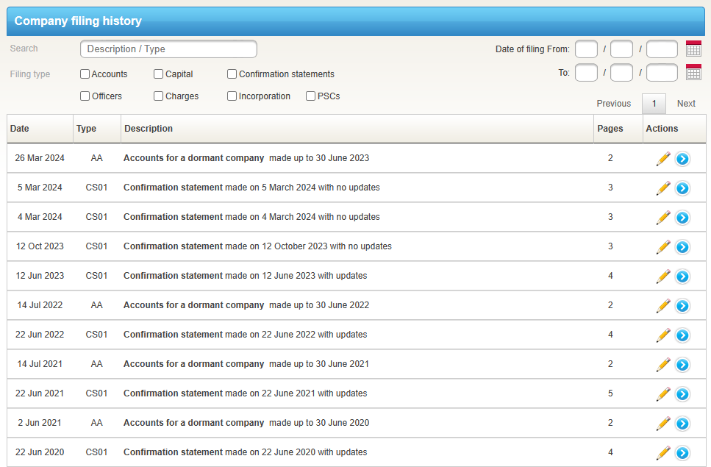
Task: Focus the Description / Type search field
Action: point(168,49)
